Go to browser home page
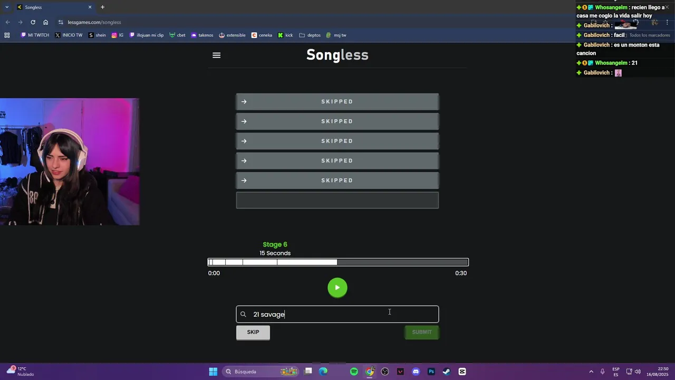This screenshot has height=380, width=675. pyautogui.click(x=45, y=22)
